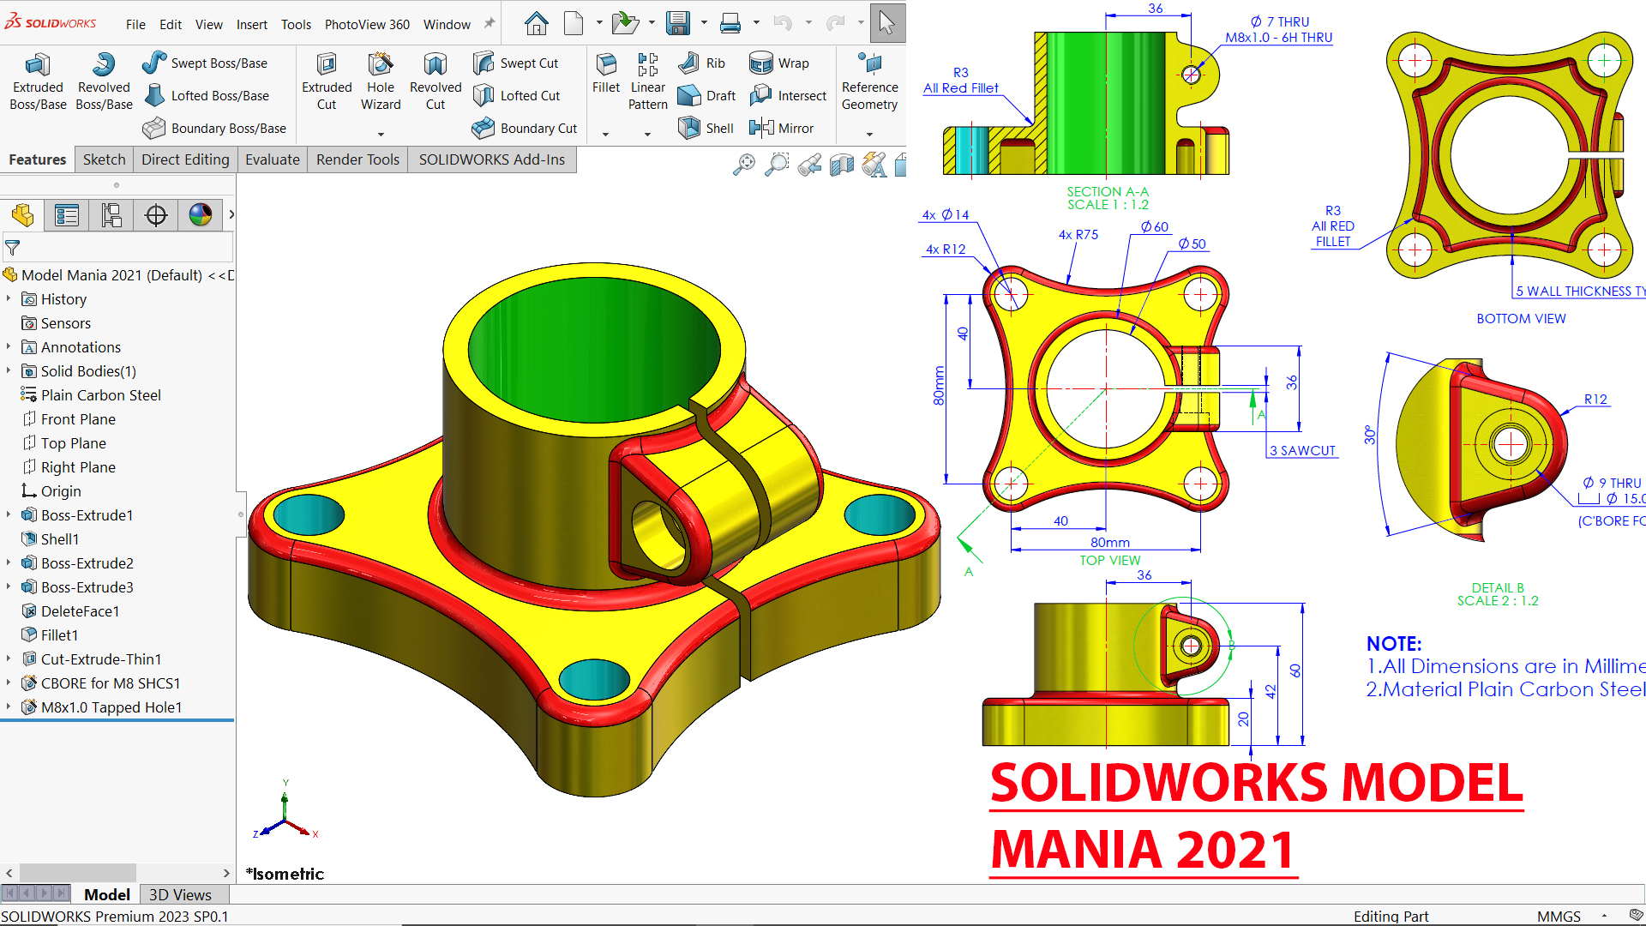The image size is (1646, 926).
Task: Expand the History tree node
Action: pos(9,298)
